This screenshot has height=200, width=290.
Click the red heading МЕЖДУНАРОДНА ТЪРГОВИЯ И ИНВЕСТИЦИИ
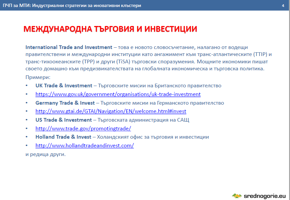tap(110, 29)
